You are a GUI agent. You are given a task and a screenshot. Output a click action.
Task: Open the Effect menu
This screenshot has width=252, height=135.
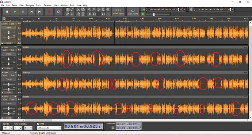pyautogui.click(x=56, y=5)
